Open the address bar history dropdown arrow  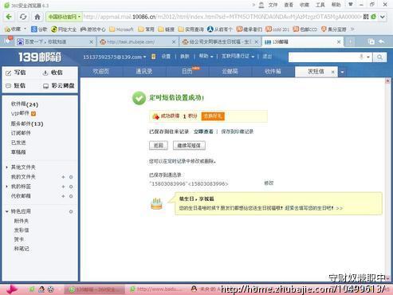click(382, 17)
